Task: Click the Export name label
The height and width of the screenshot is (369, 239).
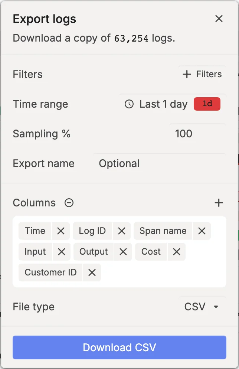Action: [x=43, y=163]
